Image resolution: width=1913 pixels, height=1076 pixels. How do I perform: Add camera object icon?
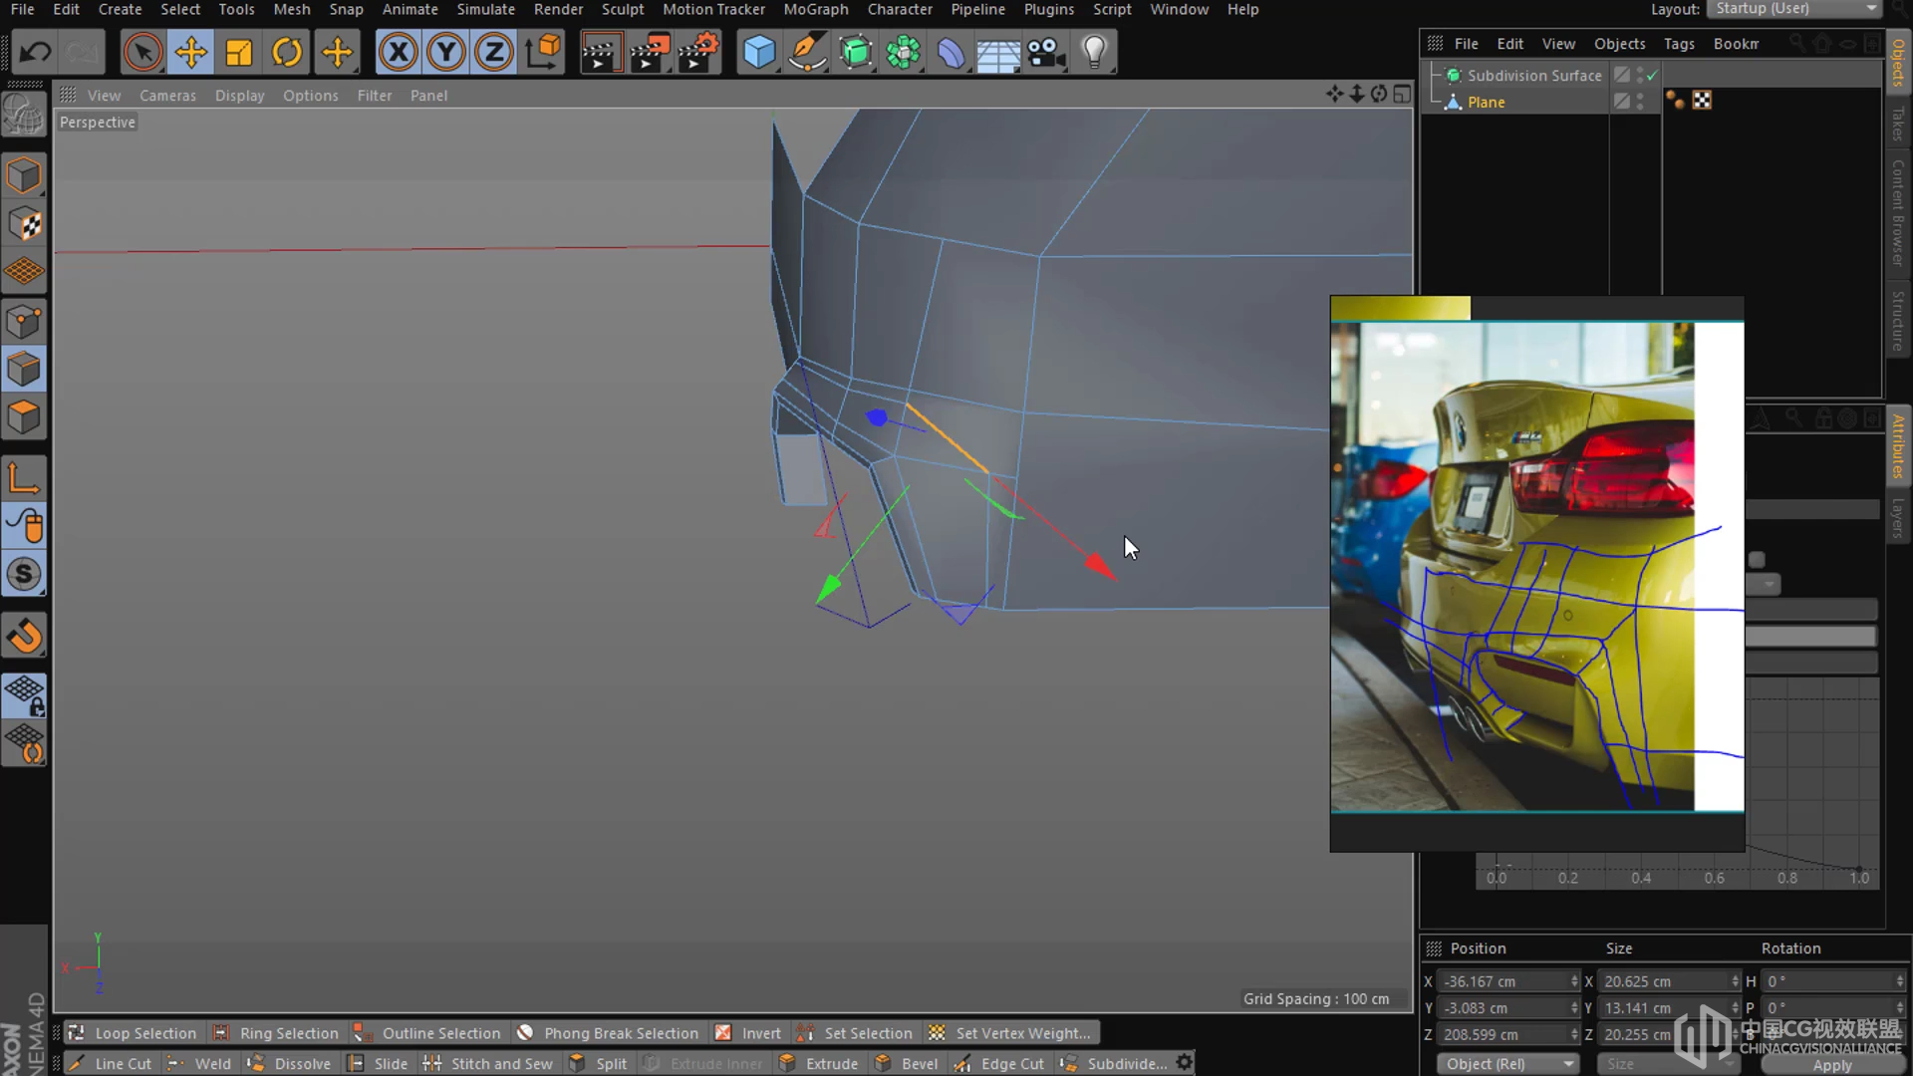1046,52
